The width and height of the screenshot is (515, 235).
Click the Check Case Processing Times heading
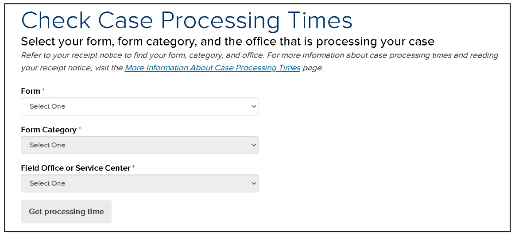(x=186, y=20)
